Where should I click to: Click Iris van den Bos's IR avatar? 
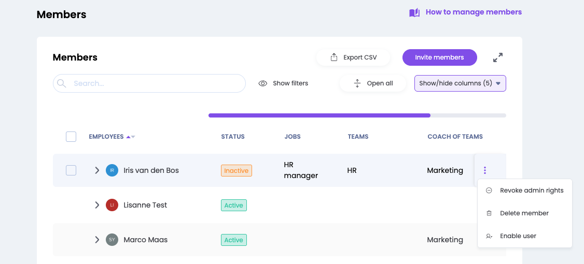(112, 170)
